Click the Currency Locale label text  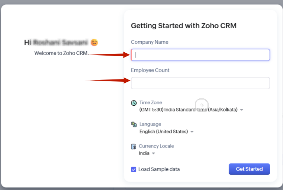tap(156, 146)
